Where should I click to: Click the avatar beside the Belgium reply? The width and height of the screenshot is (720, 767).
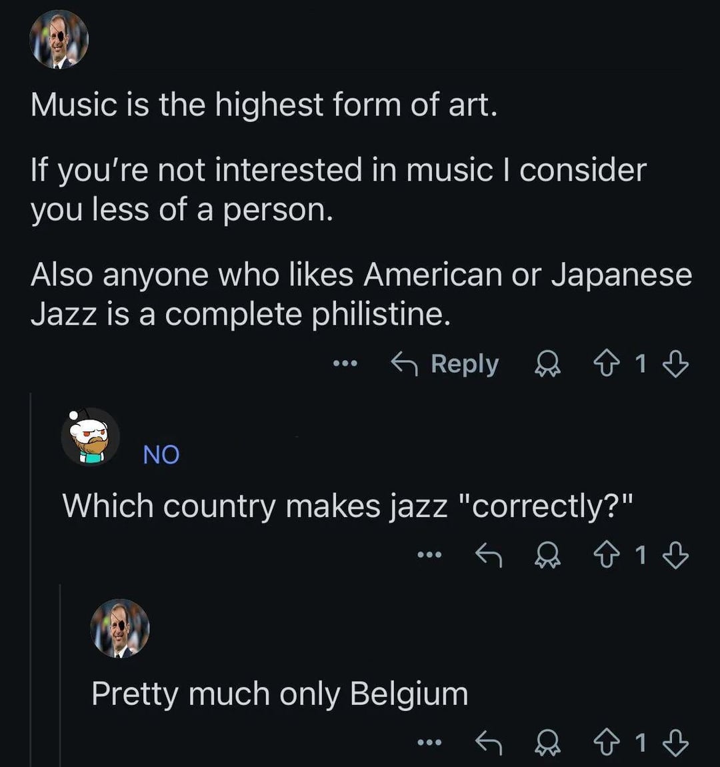[120, 628]
